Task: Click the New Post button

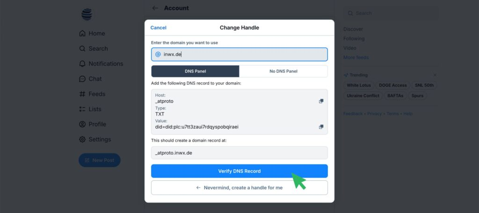Action: click(99, 160)
